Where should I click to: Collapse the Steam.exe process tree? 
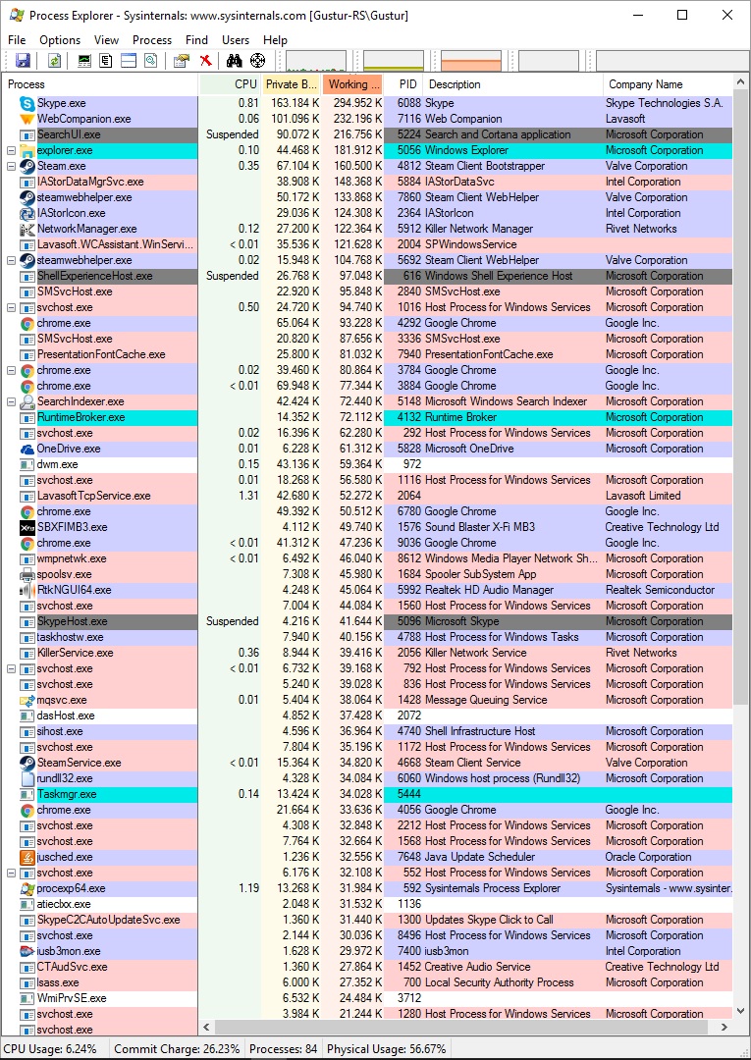point(12,167)
